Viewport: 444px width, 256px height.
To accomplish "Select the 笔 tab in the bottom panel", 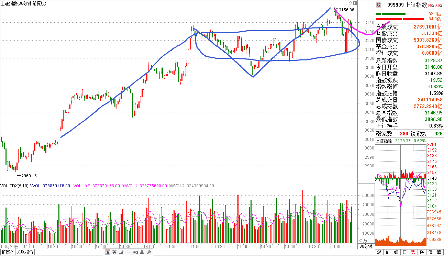I will pos(380,253).
